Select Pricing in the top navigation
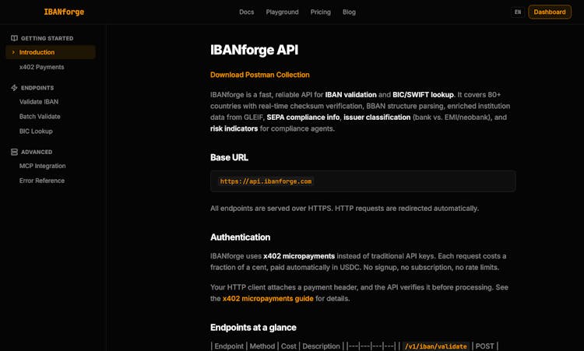Screen dimensions: 584x351 320,12
